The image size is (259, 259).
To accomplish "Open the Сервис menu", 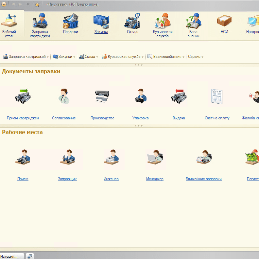I will click(196, 57).
